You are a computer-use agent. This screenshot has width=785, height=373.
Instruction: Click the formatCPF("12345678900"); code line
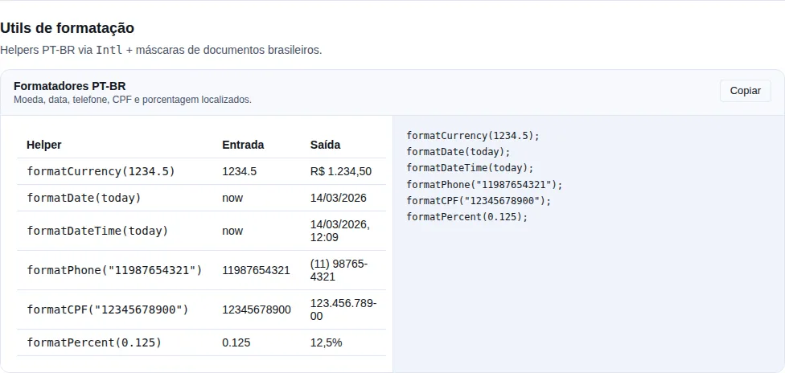tap(479, 201)
